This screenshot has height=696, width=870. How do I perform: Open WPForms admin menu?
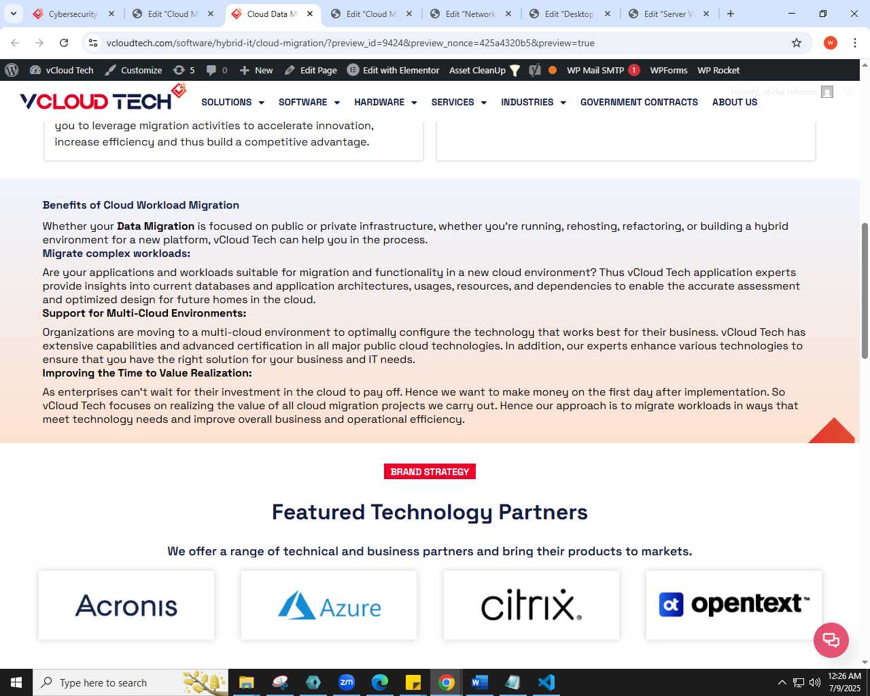669,70
